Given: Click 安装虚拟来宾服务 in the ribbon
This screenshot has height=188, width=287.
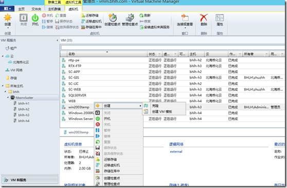Looking at the screenshot, I should tap(154, 27).
